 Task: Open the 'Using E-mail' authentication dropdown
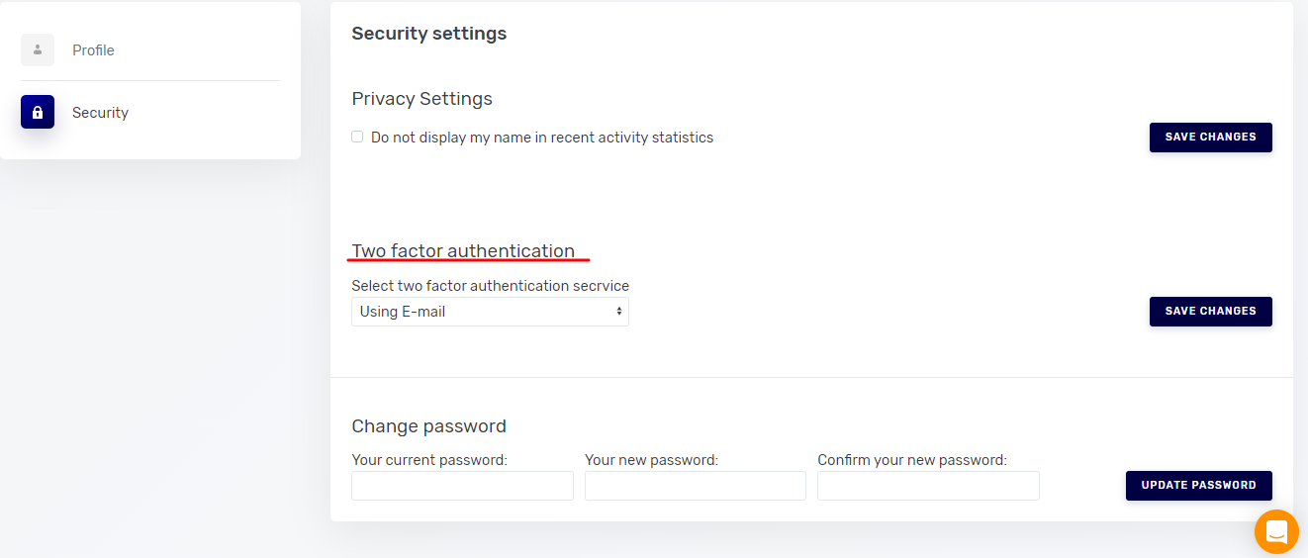click(x=489, y=312)
